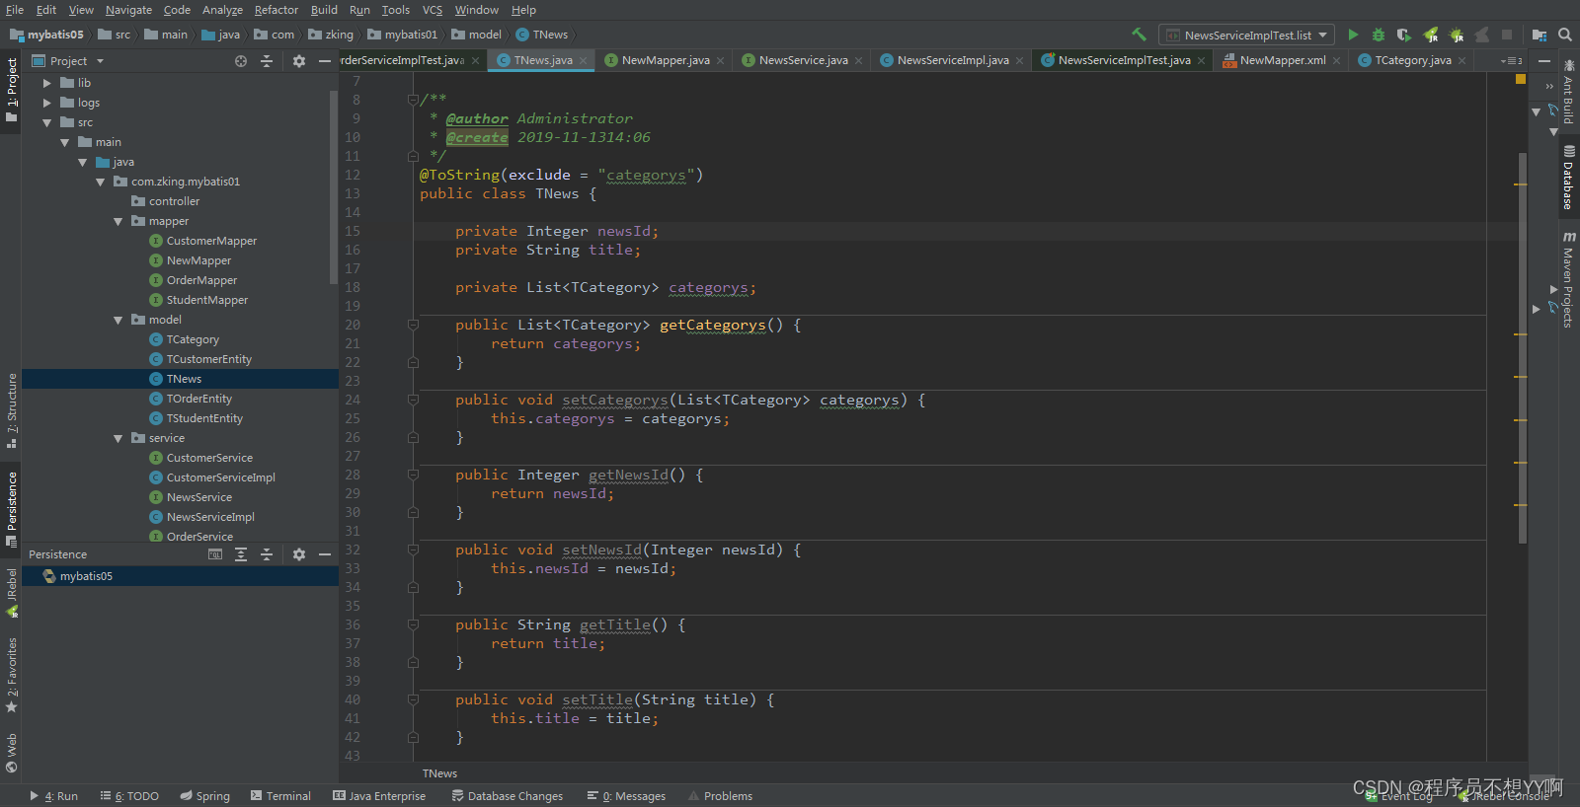Open the NewsServiceImplTest.list run configuration dropdown
This screenshot has width=1580, height=807.
(x=1246, y=35)
